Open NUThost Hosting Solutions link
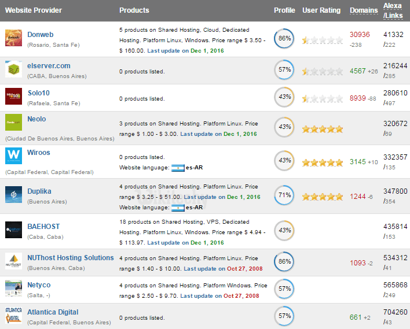 [x=71, y=258]
